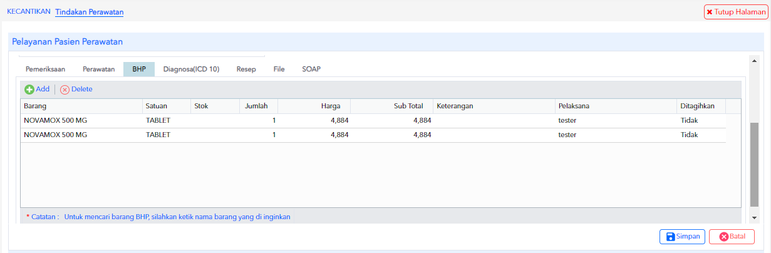The height and width of the screenshot is (253, 771).
Task: Select the BHP tab
Action: [x=139, y=70]
